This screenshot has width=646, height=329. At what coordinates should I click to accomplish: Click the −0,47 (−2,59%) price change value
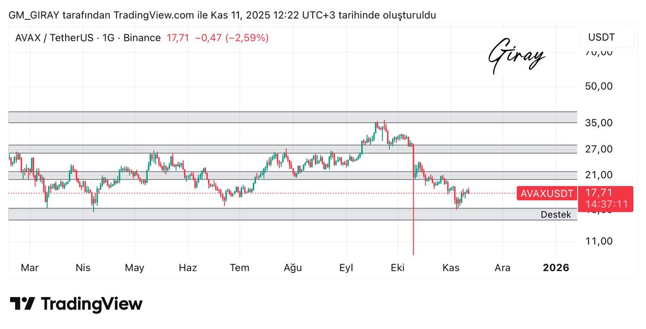(231, 38)
